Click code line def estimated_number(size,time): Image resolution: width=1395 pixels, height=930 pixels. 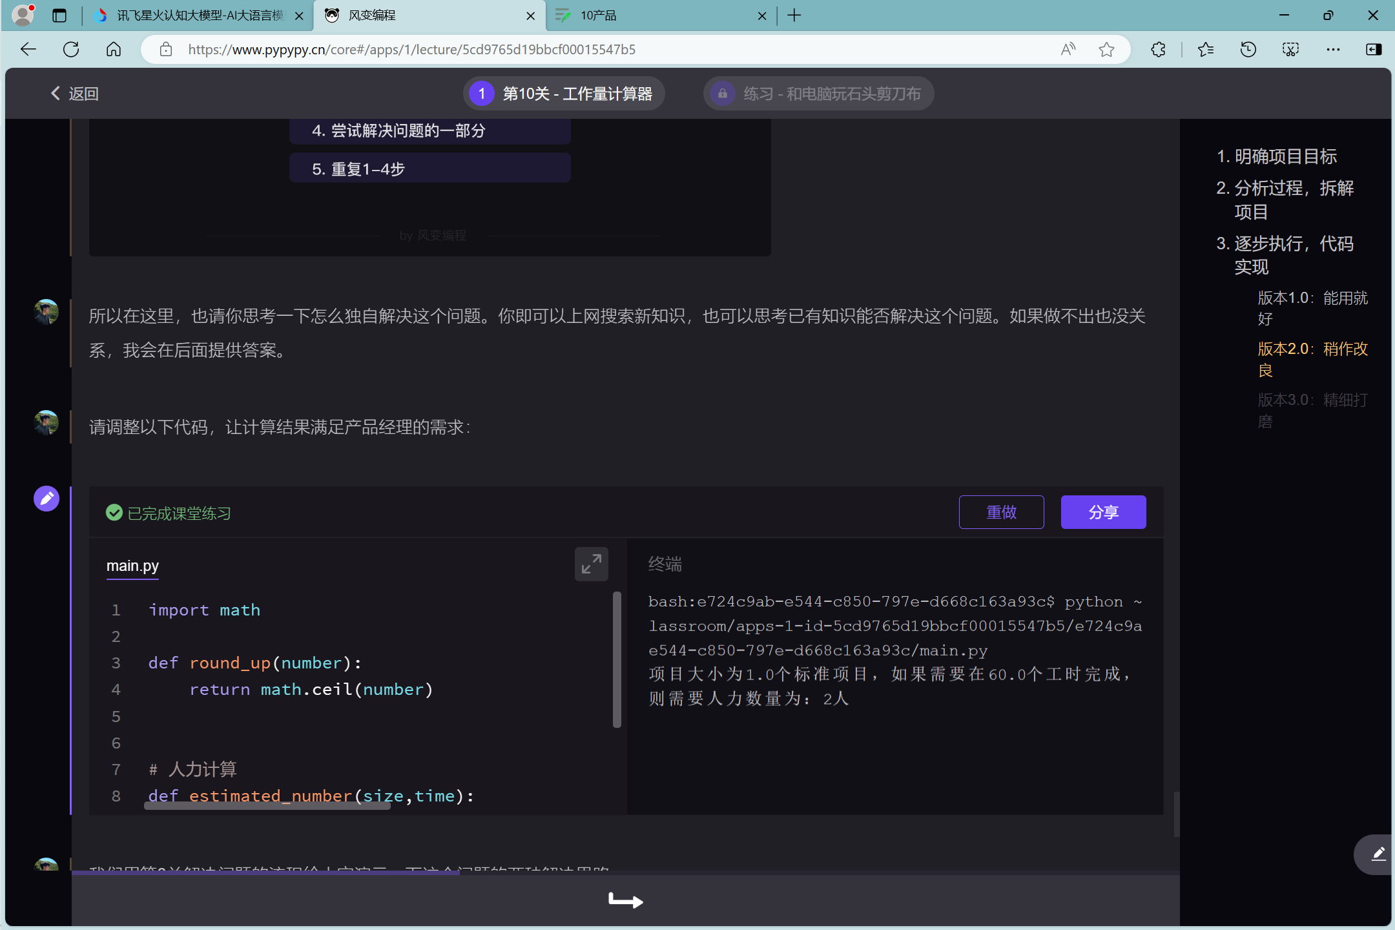tap(311, 796)
